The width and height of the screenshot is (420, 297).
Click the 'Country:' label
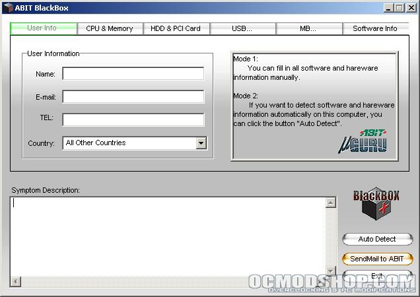click(x=41, y=143)
